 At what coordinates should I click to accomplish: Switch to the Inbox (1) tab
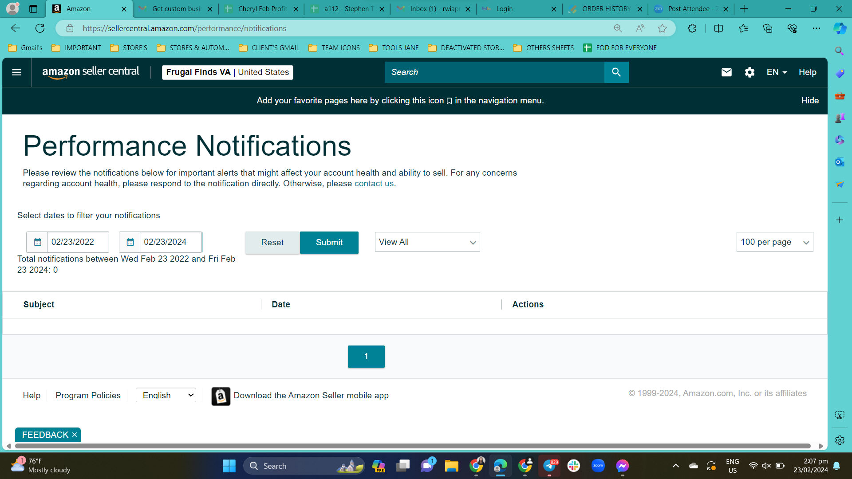[434, 9]
